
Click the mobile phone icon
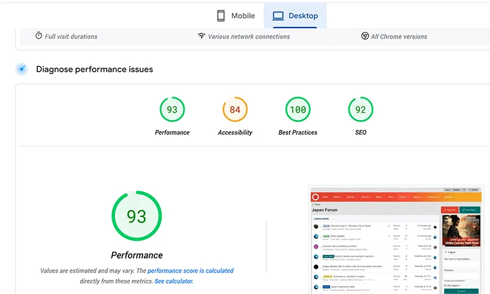pyautogui.click(x=221, y=16)
